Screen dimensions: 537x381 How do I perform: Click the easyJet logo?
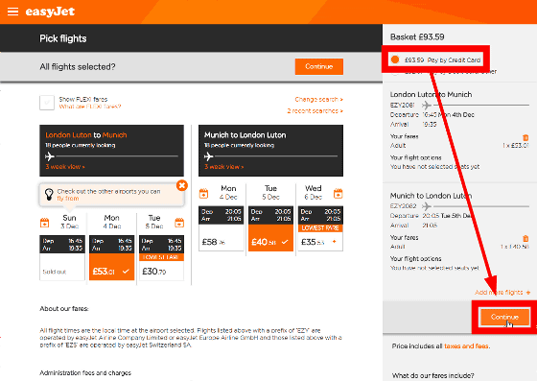tap(50, 12)
